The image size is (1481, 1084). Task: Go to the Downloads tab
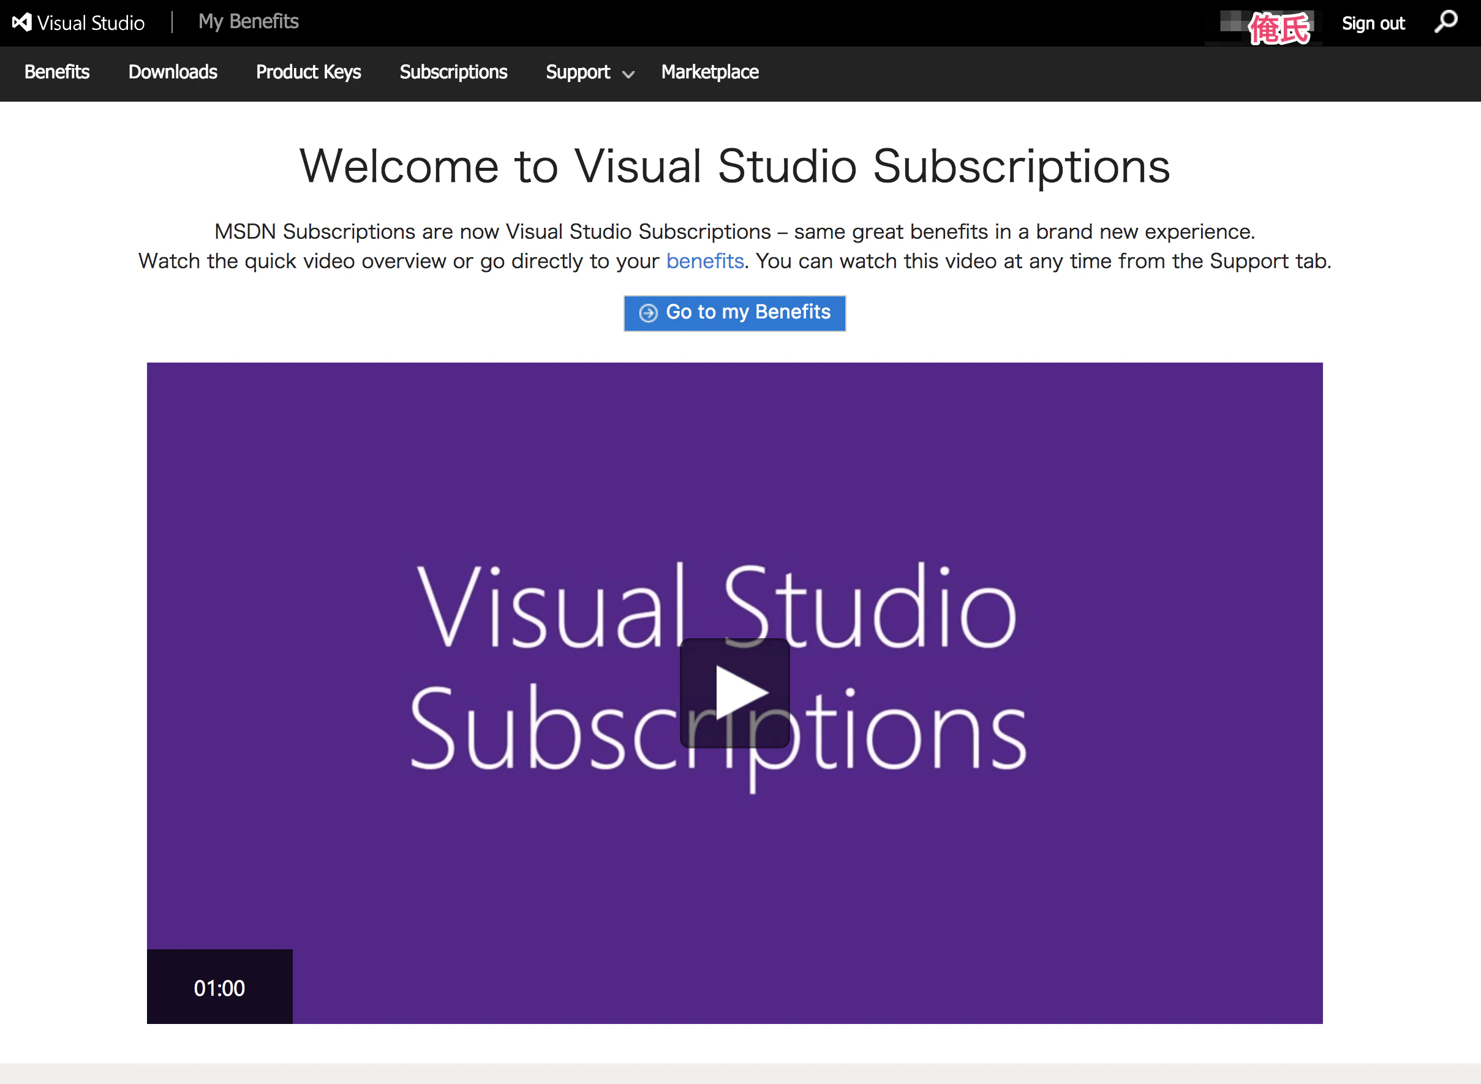173,72
